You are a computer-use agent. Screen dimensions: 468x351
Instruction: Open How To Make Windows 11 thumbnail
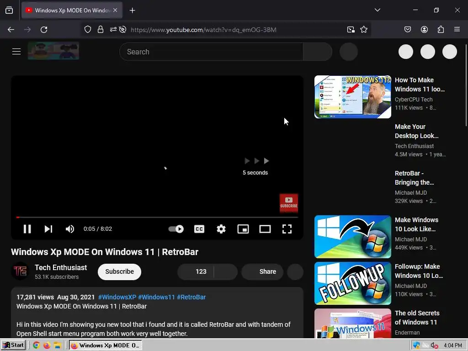click(x=352, y=97)
